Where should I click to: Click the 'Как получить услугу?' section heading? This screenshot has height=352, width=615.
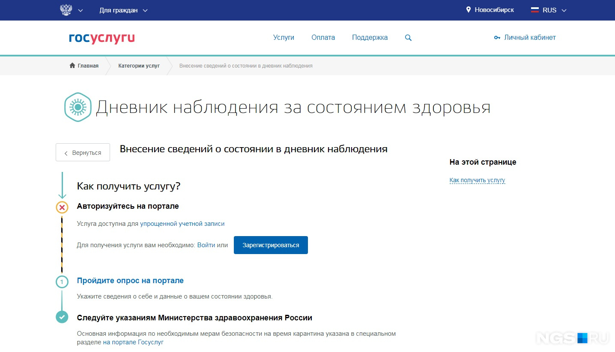(129, 186)
